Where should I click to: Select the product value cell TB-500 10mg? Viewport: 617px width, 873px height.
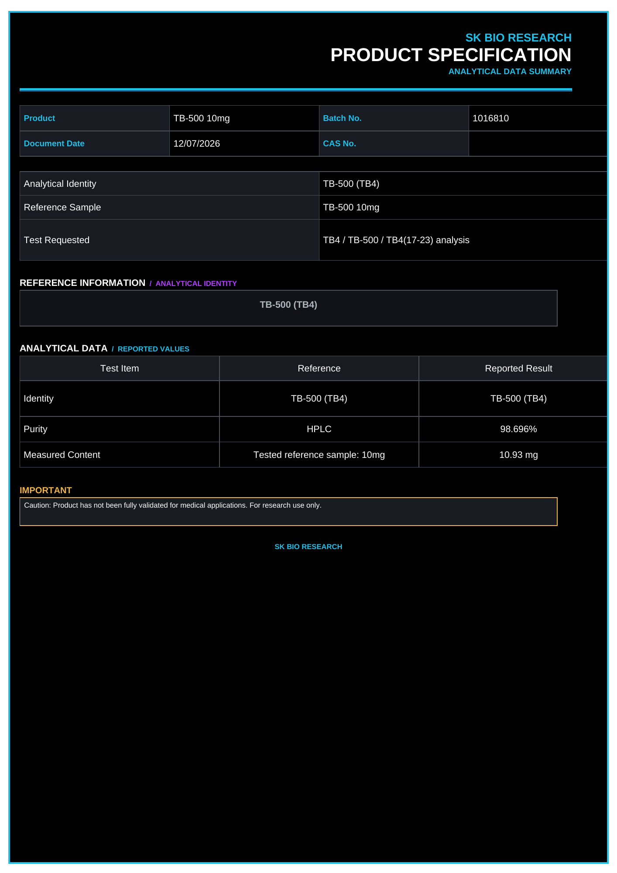pyautogui.click(x=244, y=118)
